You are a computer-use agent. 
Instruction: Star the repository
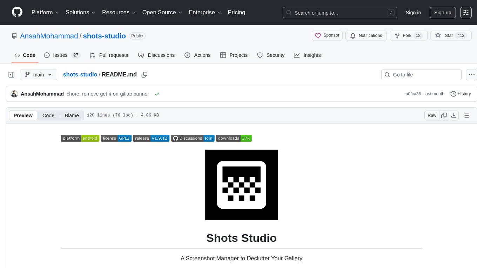451,35
